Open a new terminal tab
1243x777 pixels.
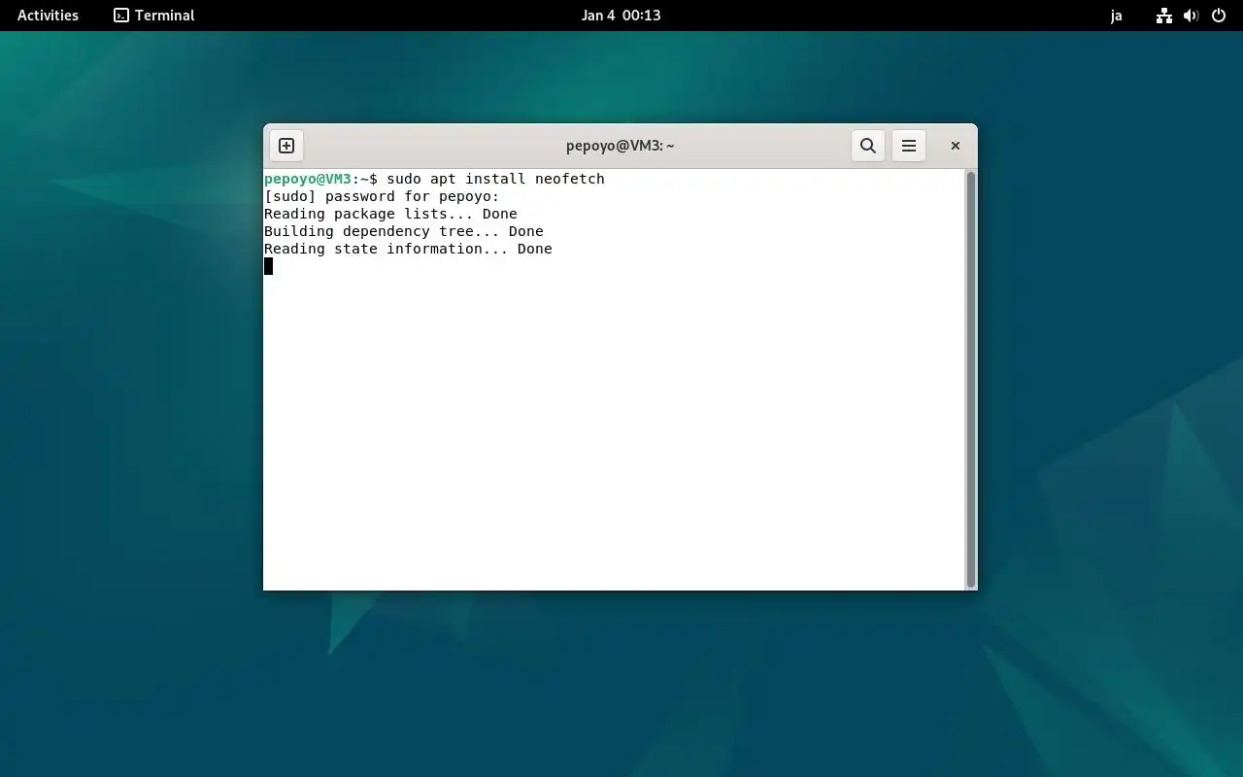(x=286, y=146)
